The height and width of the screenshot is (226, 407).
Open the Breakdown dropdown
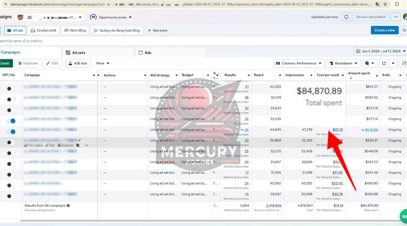click(x=343, y=63)
